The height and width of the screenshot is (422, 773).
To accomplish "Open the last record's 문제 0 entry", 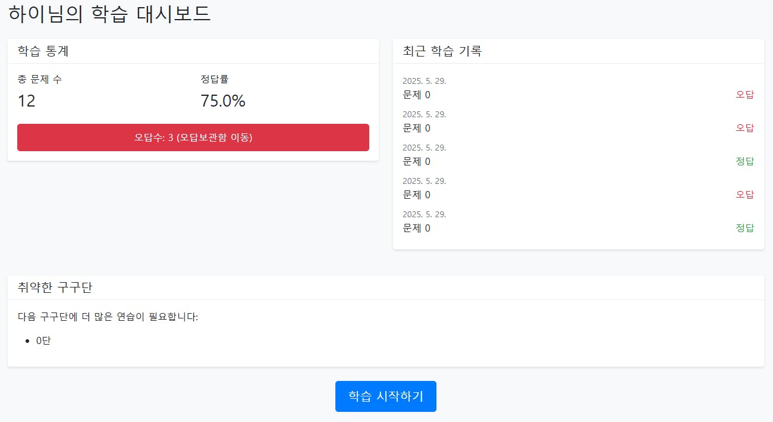I will click(416, 228).
